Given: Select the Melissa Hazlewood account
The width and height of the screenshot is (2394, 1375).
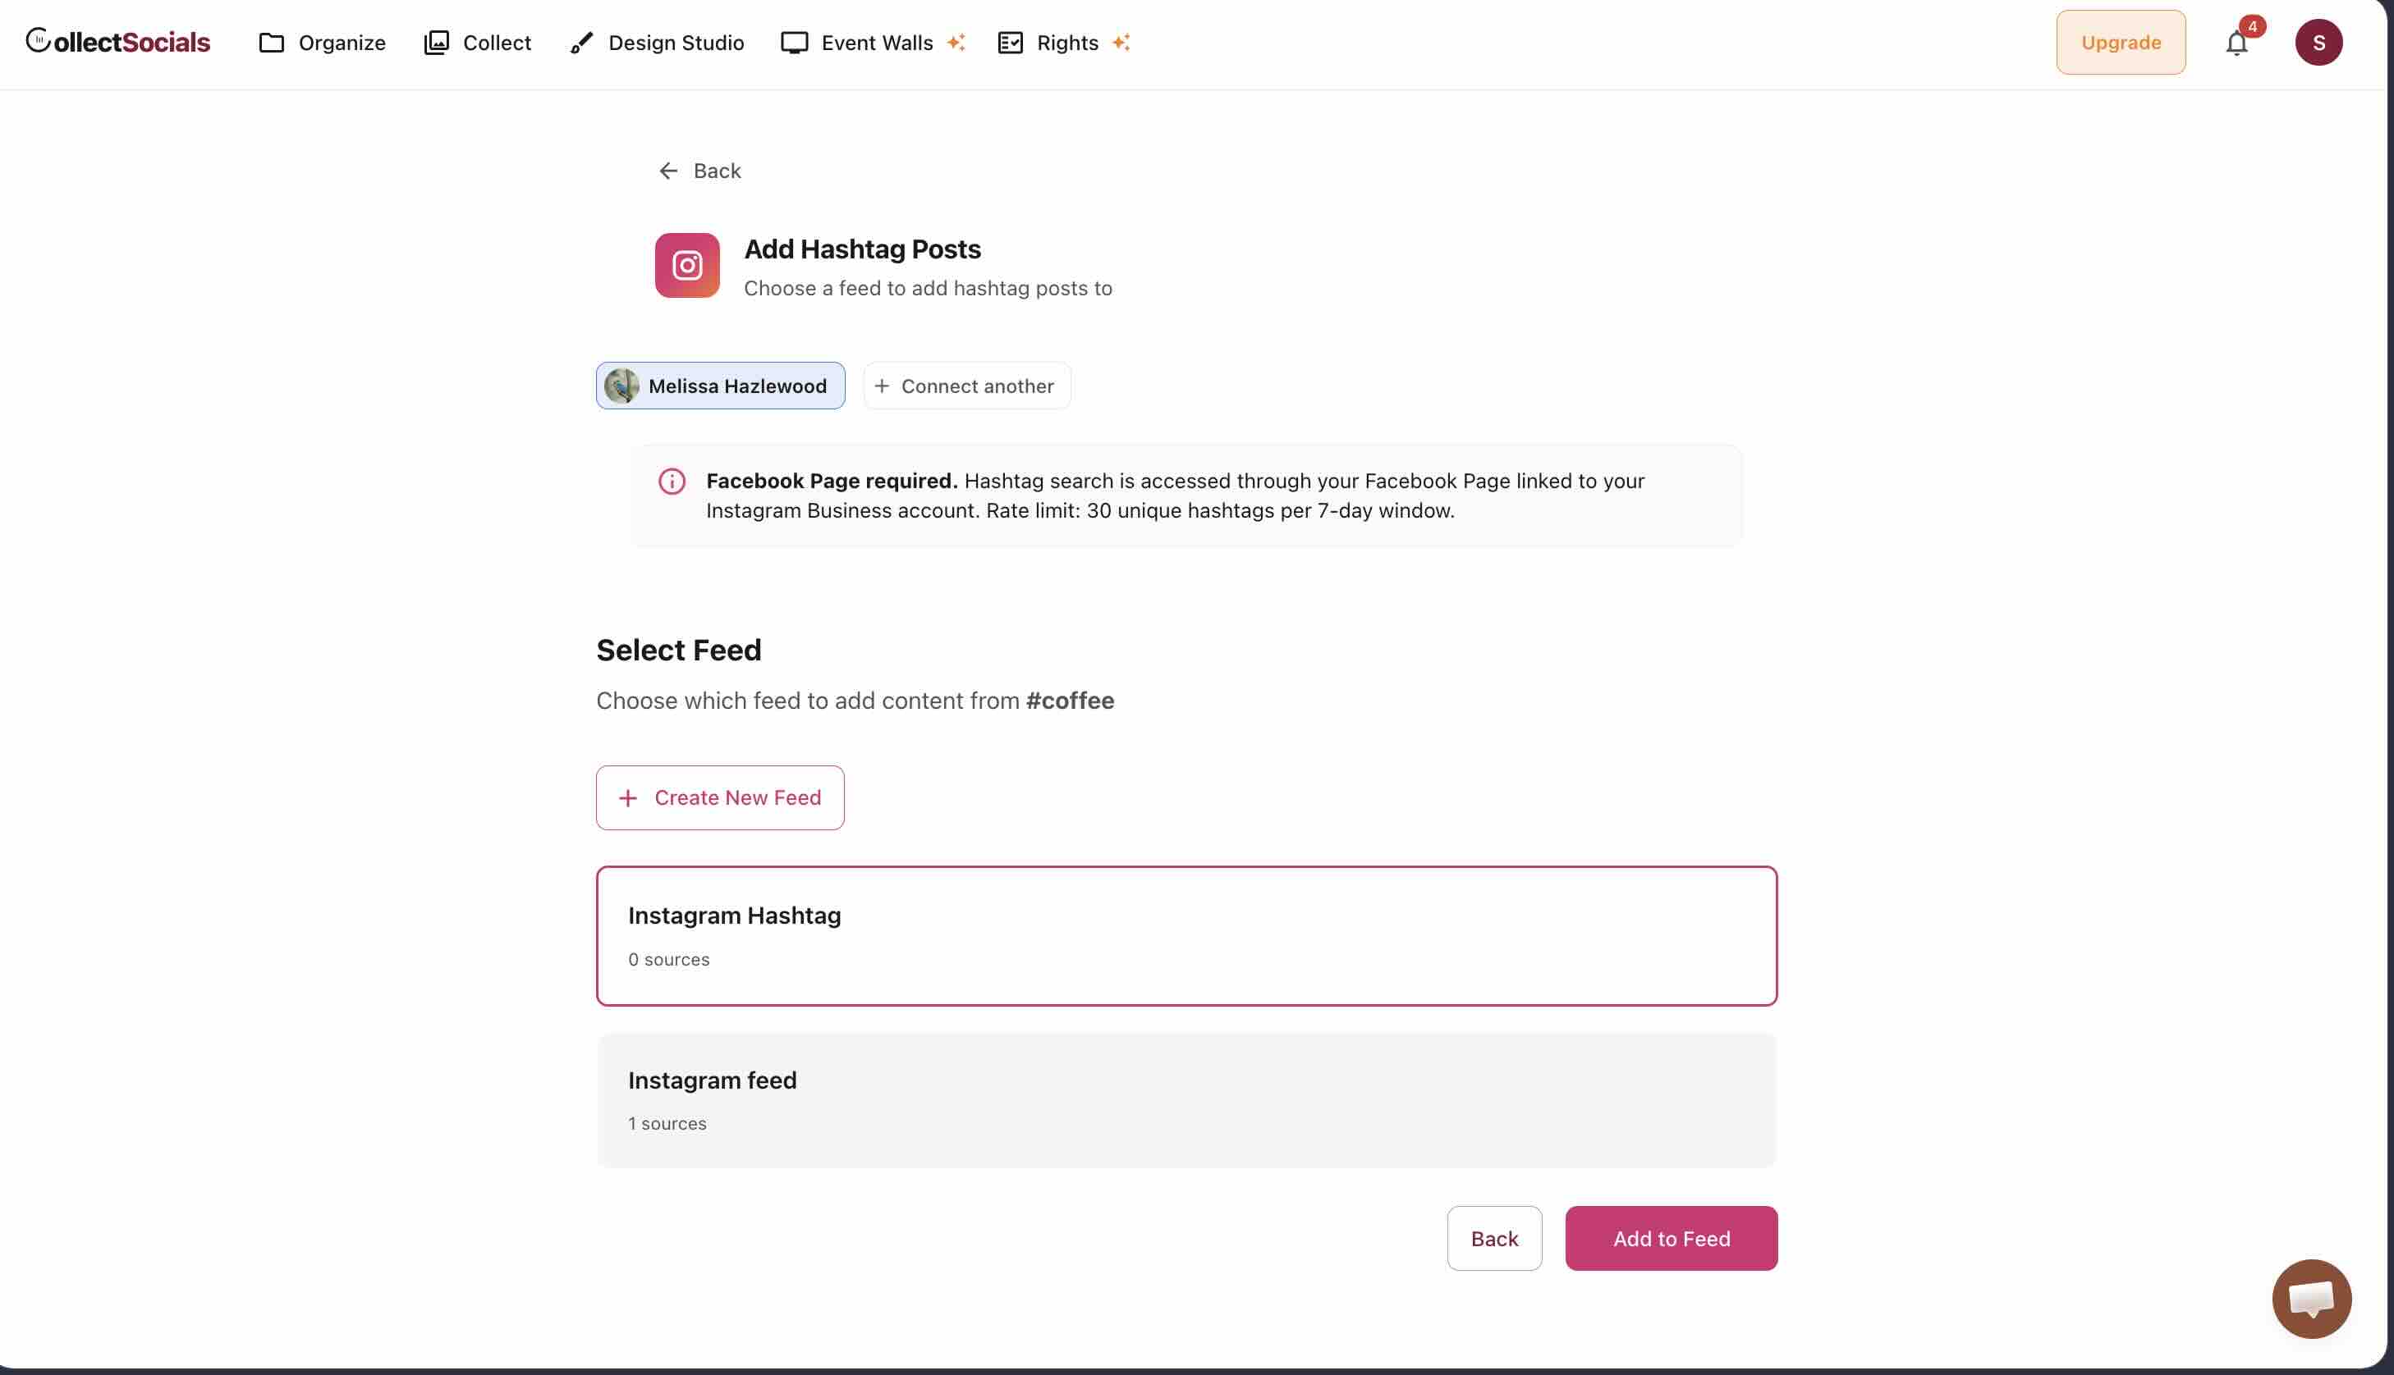Looking at the screenshot, I should (720, 386).
